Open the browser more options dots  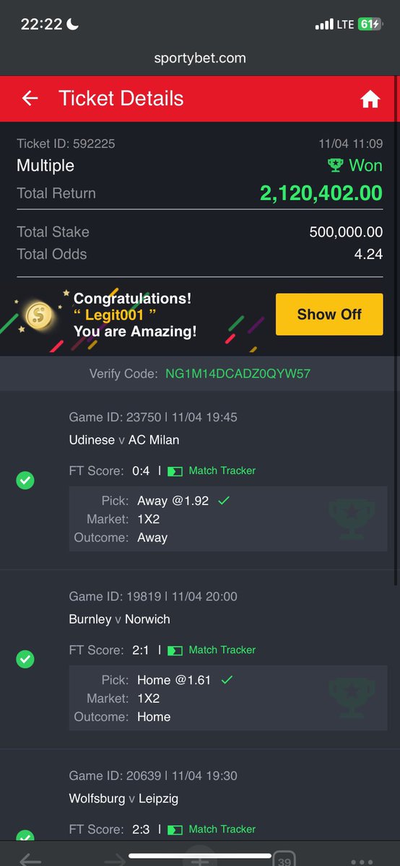[361, 861]
